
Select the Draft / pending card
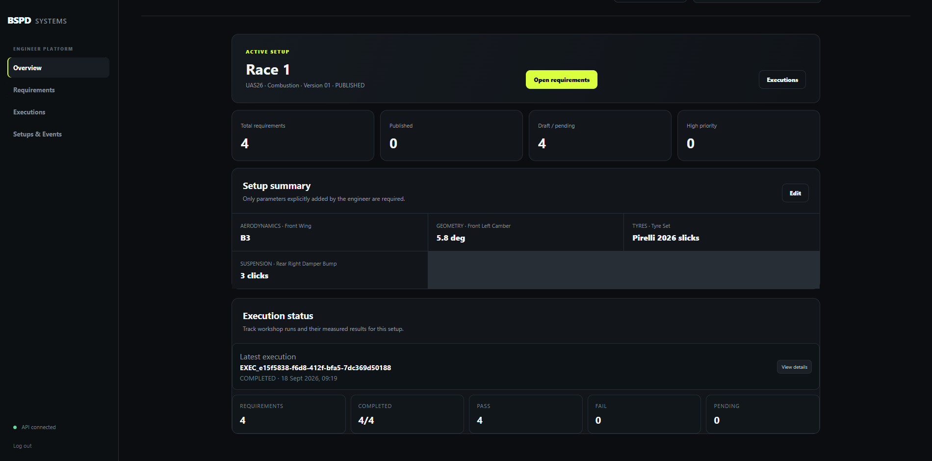600,136
